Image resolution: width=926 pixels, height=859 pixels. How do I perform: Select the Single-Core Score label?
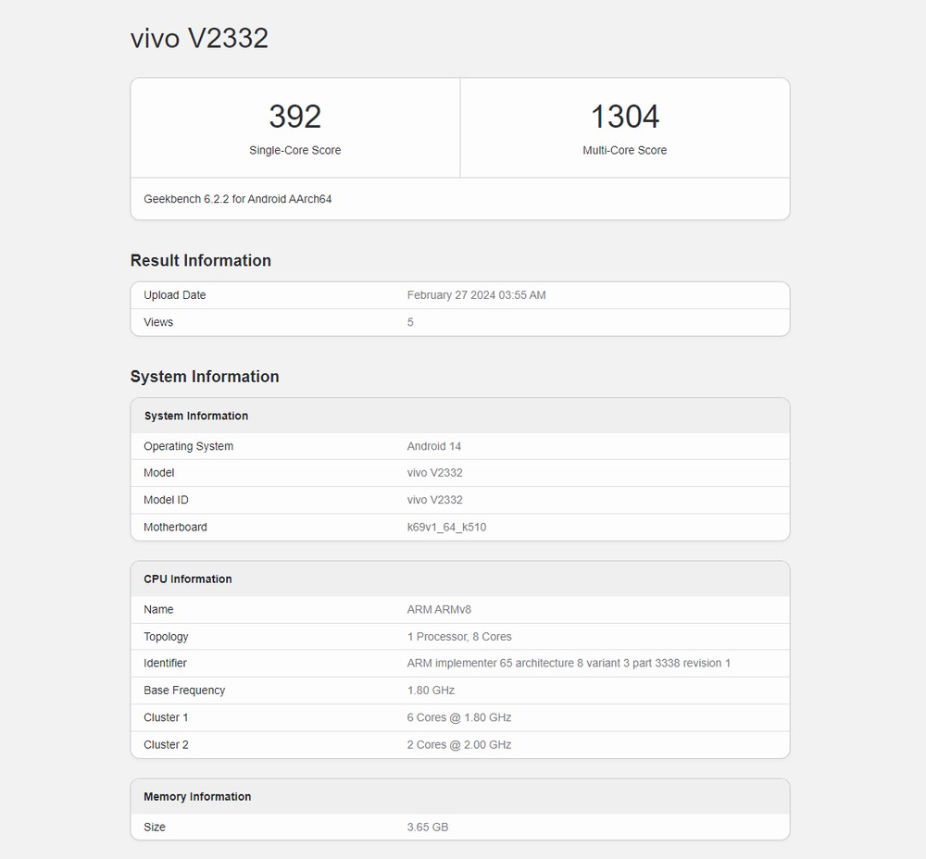coord(294,150)
